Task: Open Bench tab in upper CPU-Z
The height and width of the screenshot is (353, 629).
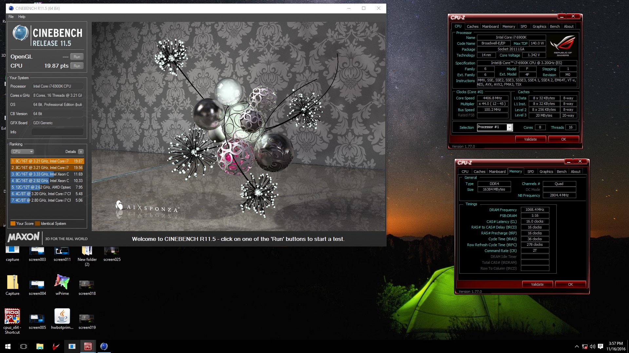Action: point(555,26)
